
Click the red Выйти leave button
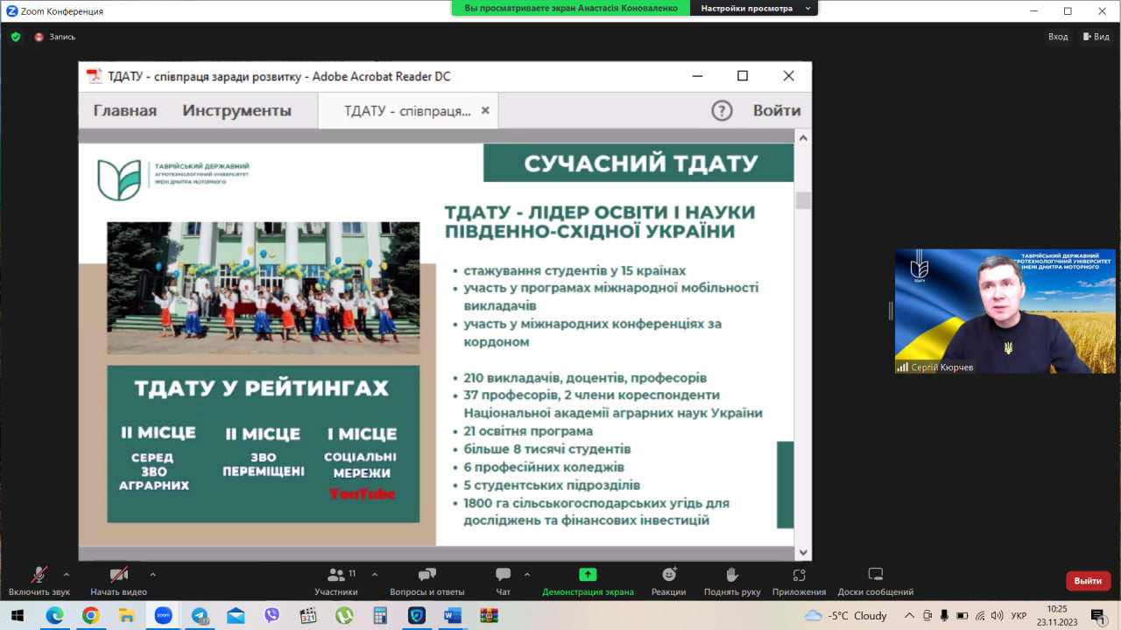(x=1088, y=580)
